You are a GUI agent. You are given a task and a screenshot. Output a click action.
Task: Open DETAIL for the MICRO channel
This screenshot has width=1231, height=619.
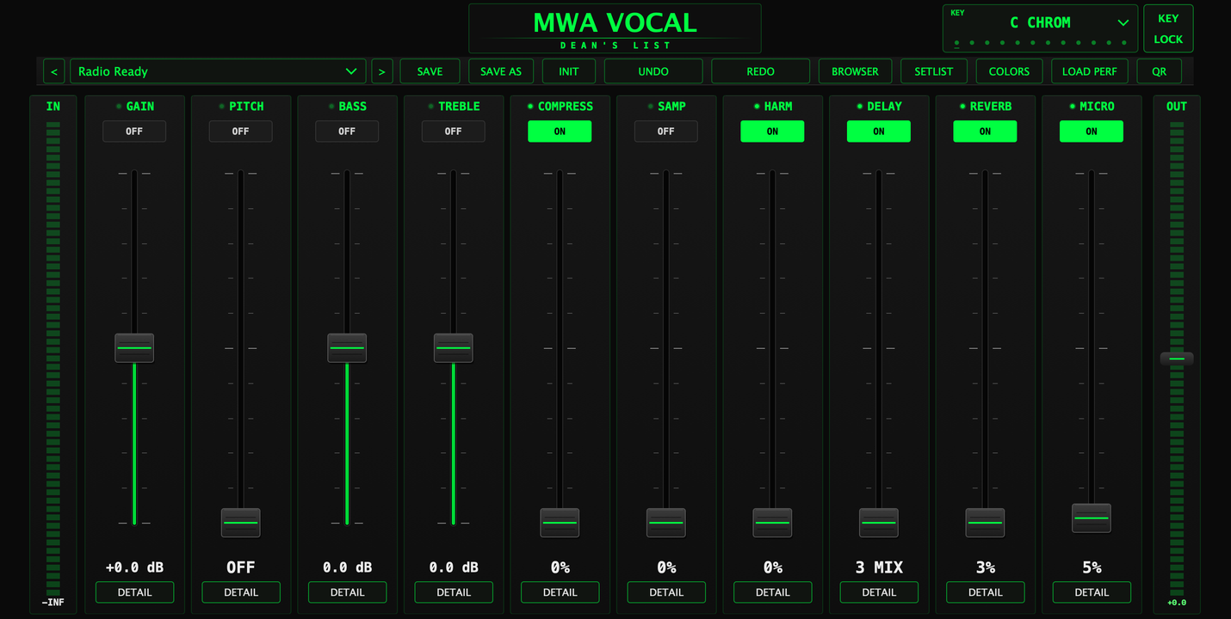tap(1092, 592)
